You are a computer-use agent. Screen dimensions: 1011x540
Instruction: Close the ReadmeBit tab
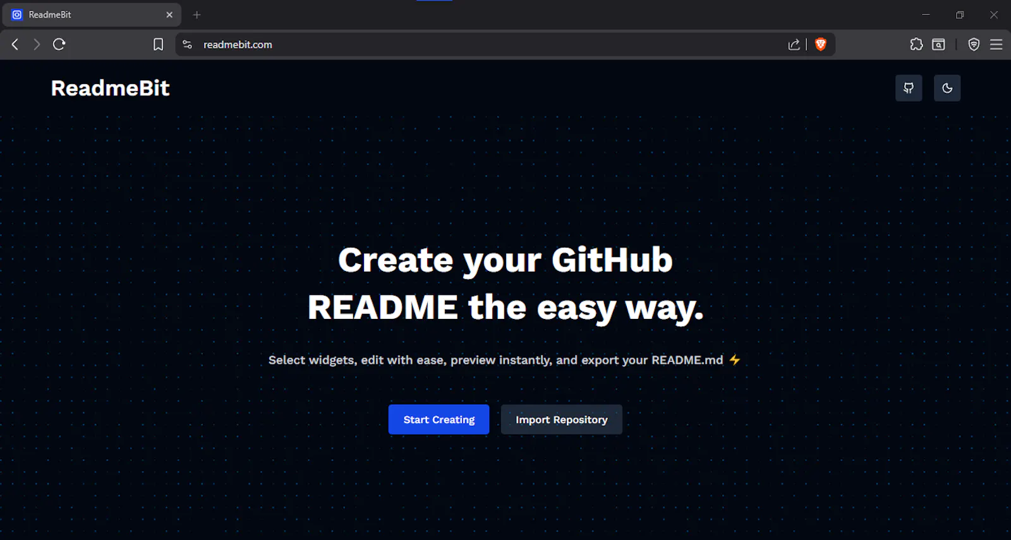pos(169,15)
